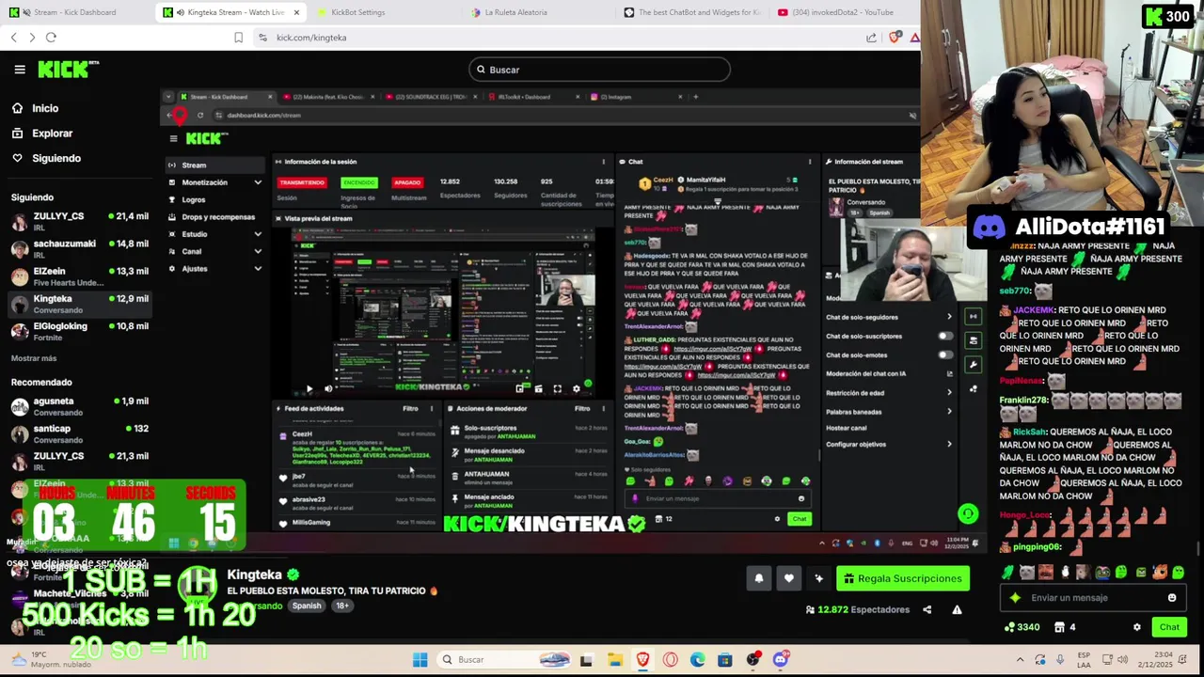Click the share icon in the address bar
Image resolution: width=1204 pixels, height=677 pixels.
coord(871,38)
